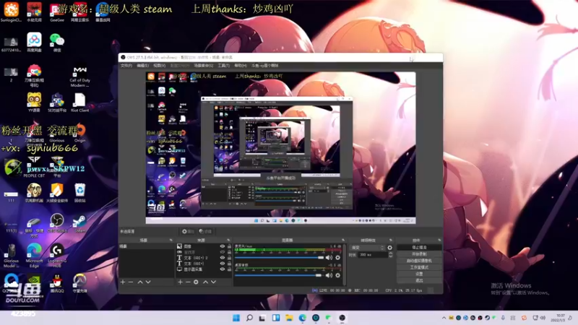Show the dimmed second source via eye icon

coord(223,252)
